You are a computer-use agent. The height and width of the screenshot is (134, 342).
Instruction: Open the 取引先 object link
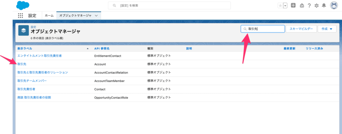tap(22, 64)
